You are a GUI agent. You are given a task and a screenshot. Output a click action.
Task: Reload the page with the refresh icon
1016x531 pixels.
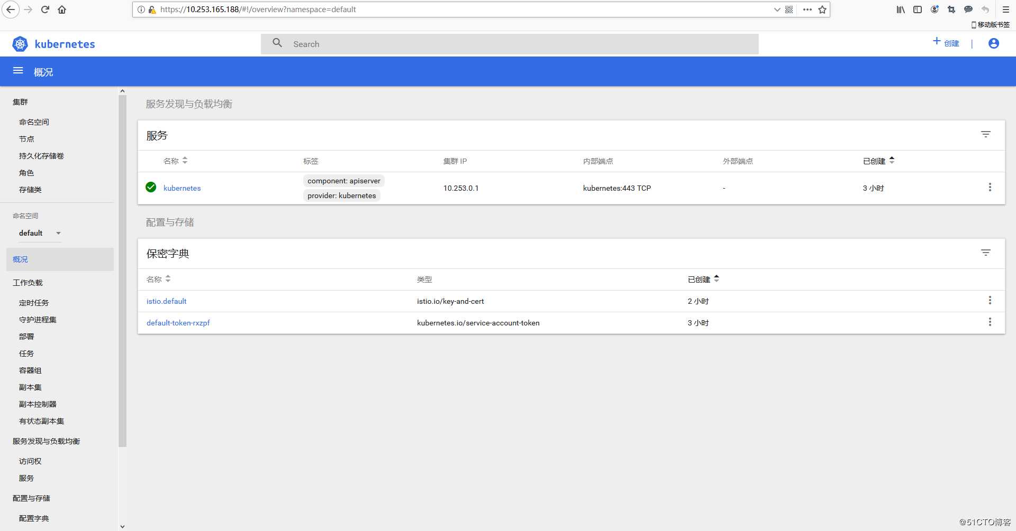click(x=45, y=10)
